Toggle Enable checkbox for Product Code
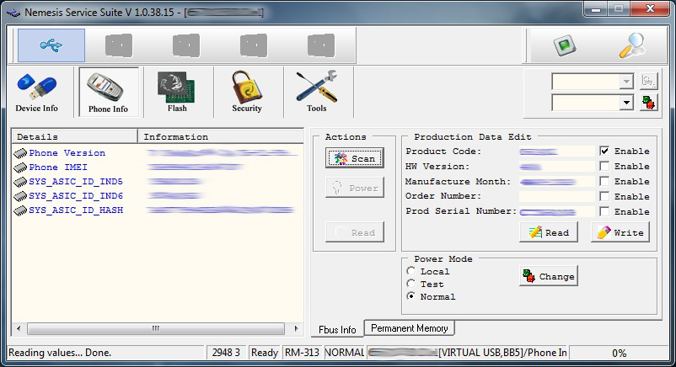 coord(604,152)
